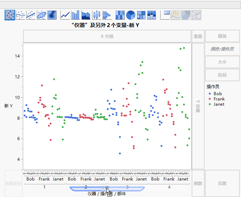The height and width of the screenshot is (197, 241).
Task: Select the Box Plot icon
Action: [x=96, y=15]
